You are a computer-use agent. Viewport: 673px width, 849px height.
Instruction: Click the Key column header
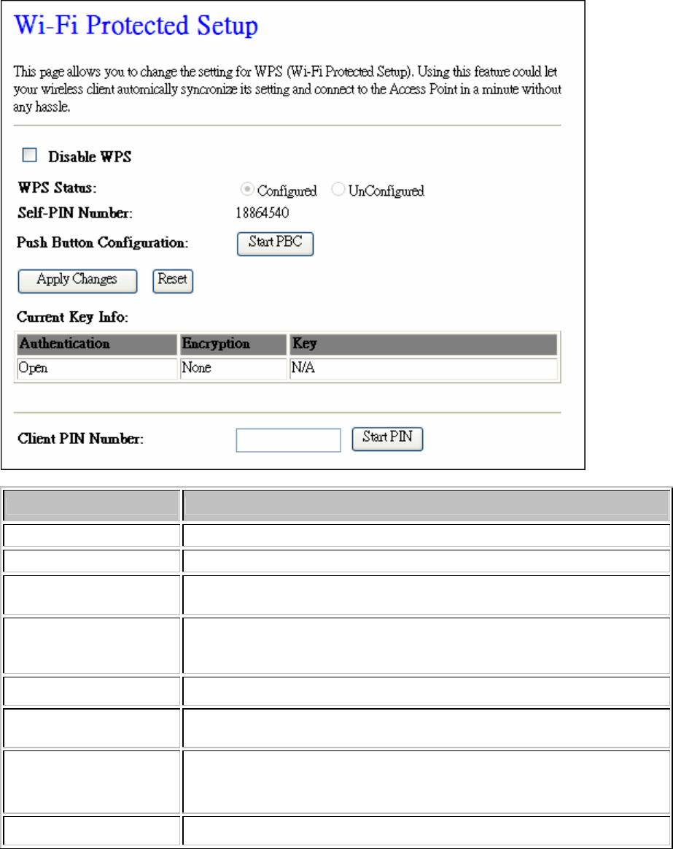coord(424,345)
